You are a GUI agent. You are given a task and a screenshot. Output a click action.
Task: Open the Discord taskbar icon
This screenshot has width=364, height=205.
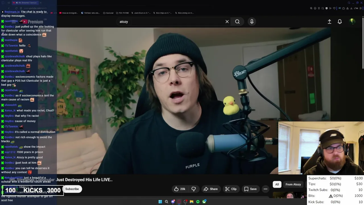click(173, 202)
